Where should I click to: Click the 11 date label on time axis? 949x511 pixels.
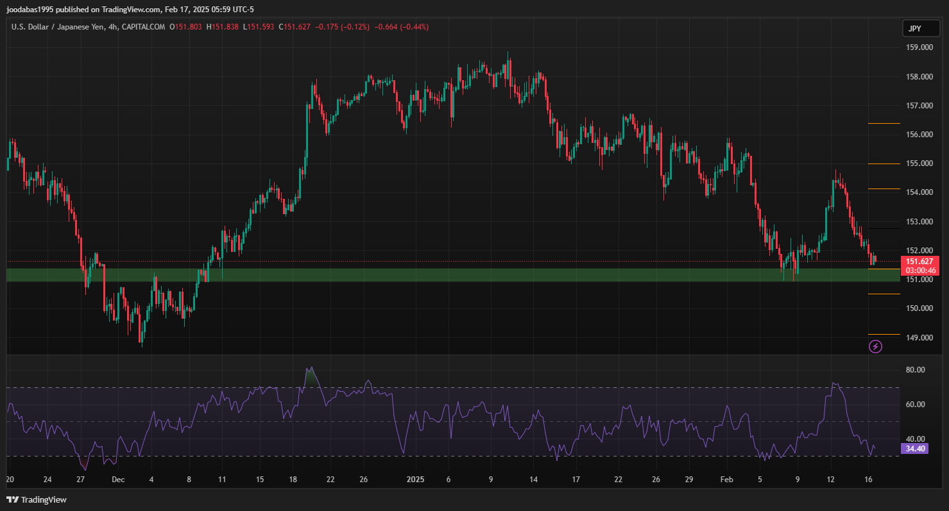(222, 480)
